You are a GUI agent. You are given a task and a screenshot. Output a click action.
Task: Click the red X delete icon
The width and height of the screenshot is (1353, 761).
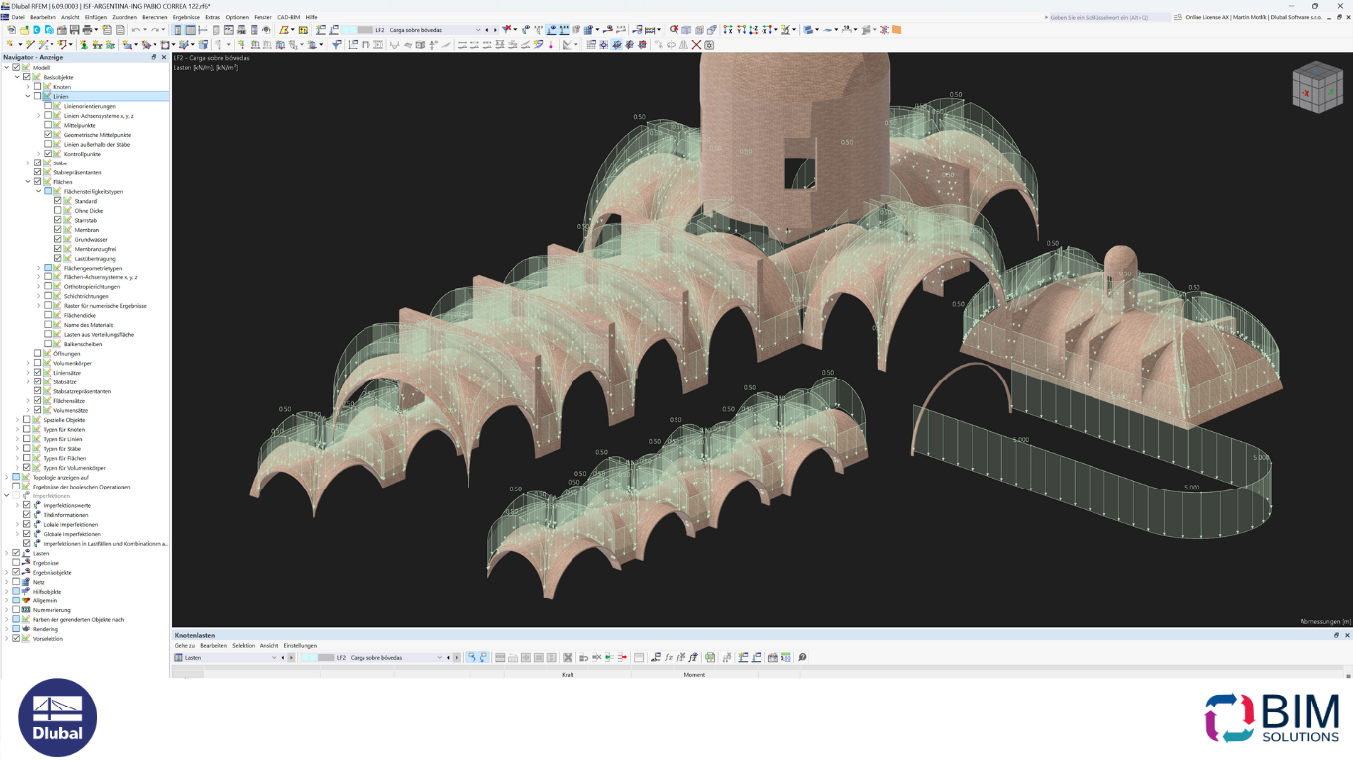click(x=696, y=45)
